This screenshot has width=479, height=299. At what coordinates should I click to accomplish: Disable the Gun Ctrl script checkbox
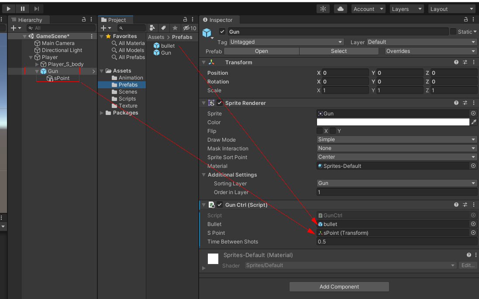[220, 205]
